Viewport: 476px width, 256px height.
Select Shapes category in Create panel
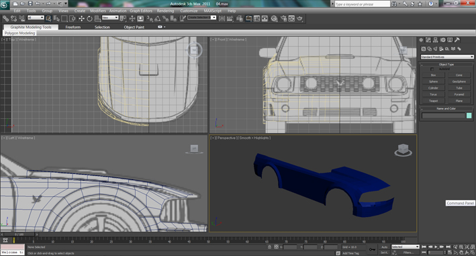coord(429,48)
